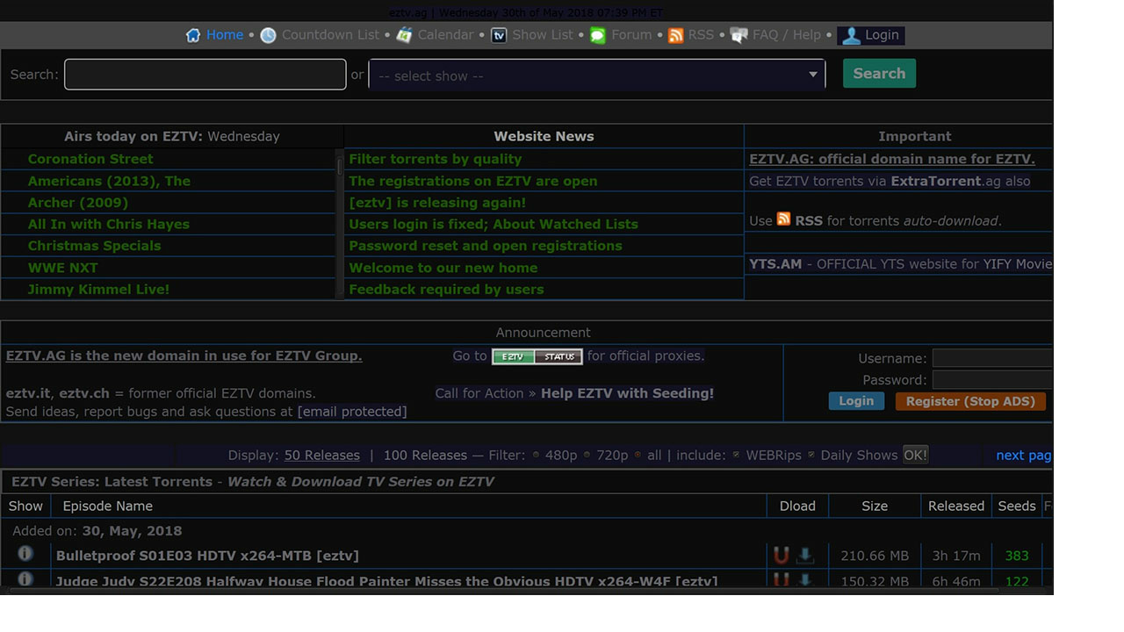Click the Calendar icon in navigation

click(x=404, y=35)
